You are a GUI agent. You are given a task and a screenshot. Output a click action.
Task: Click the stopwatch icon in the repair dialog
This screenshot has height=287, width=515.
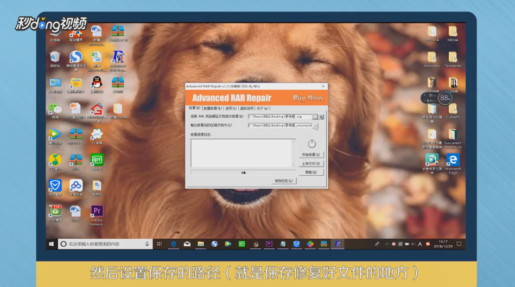(x=311, y=143)
